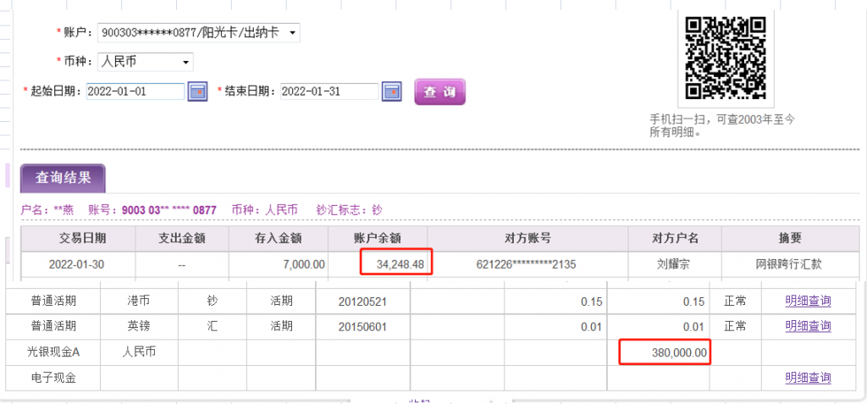Click the summary cell 网银跨行汇款
867x404 pixels.
pyautogui.click(x=788, y=264)
